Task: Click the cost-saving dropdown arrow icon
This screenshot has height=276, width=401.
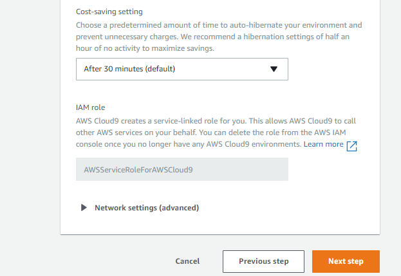Action: [x=274, y=69]
